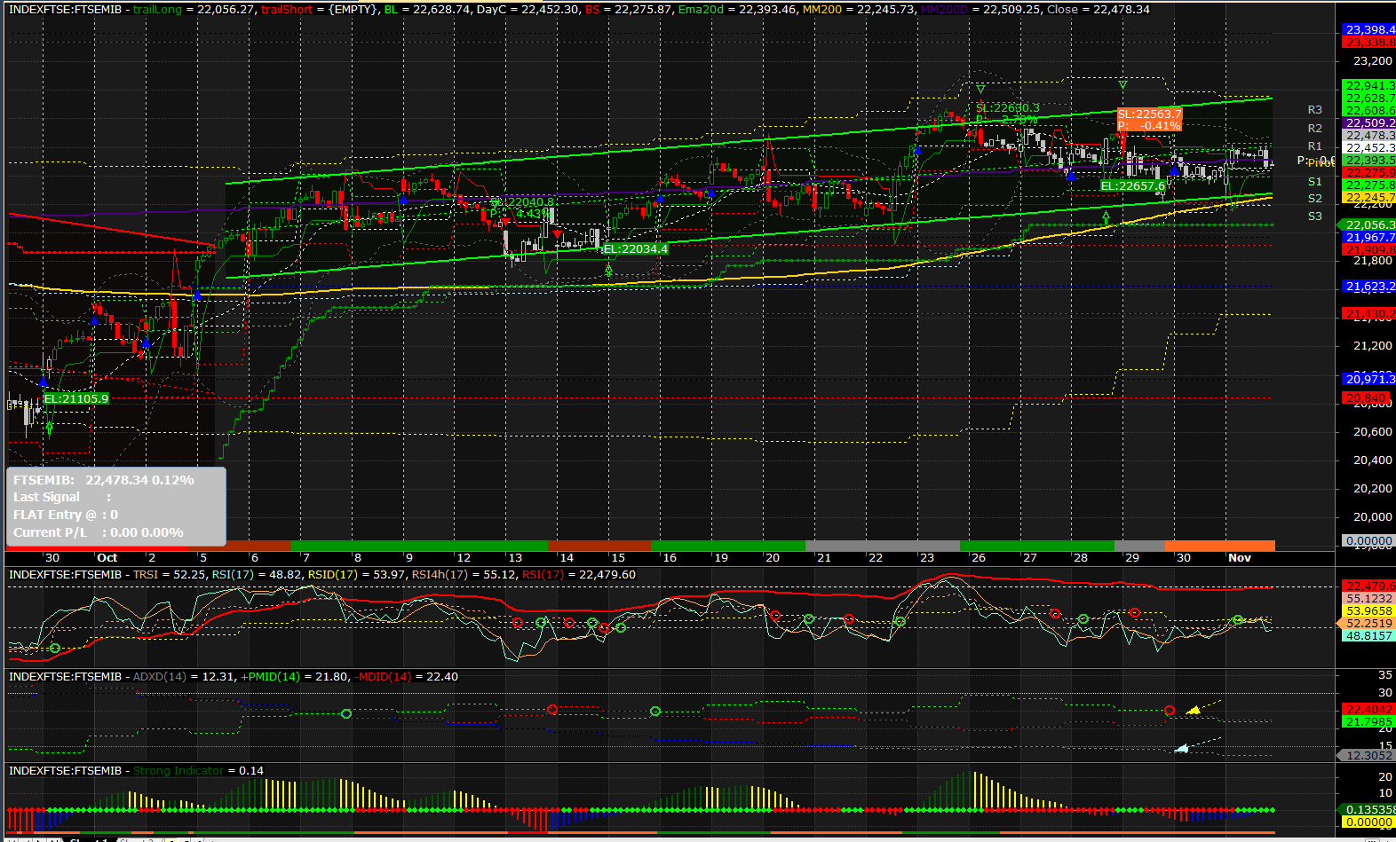Click the Nov month label on time axis
Screen dimensions: 1396x842
pos(1240,557)
